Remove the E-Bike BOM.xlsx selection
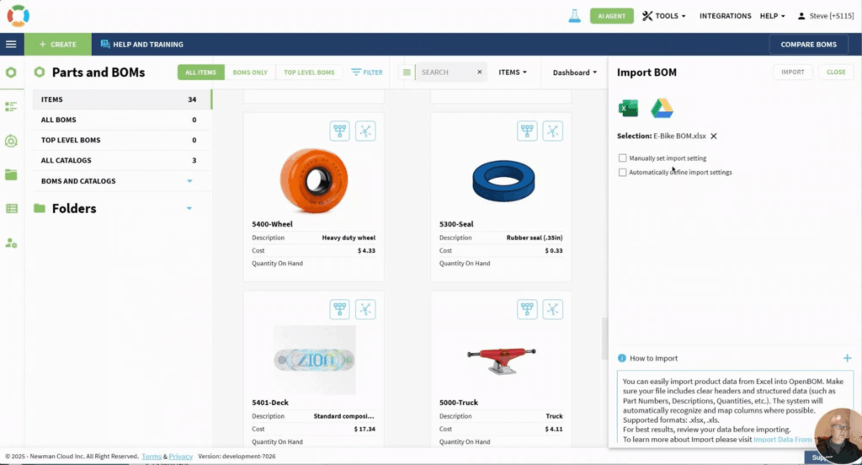This screenshot has width=862, height=465. pos(714,136)
